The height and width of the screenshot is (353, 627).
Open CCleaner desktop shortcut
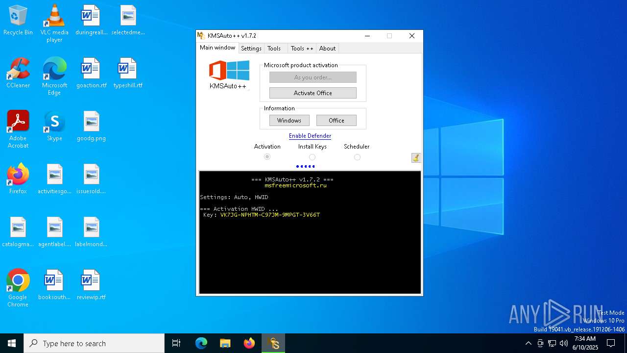point(18,73)
